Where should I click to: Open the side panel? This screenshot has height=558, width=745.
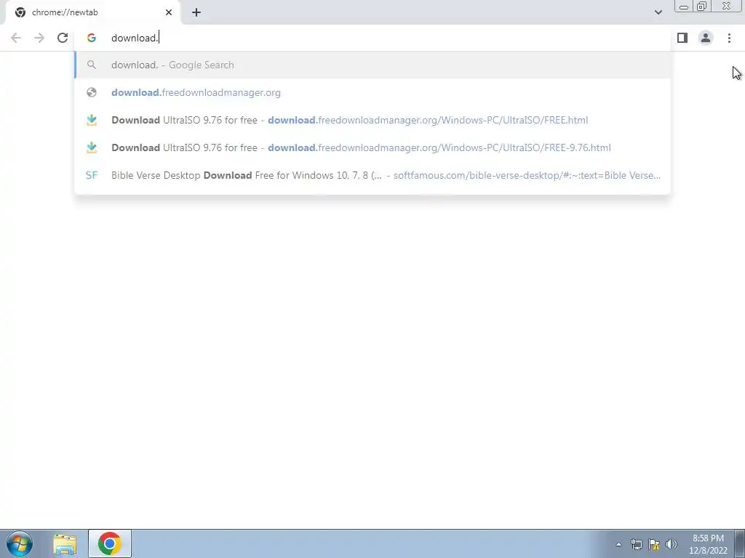[x=682, y=38]
